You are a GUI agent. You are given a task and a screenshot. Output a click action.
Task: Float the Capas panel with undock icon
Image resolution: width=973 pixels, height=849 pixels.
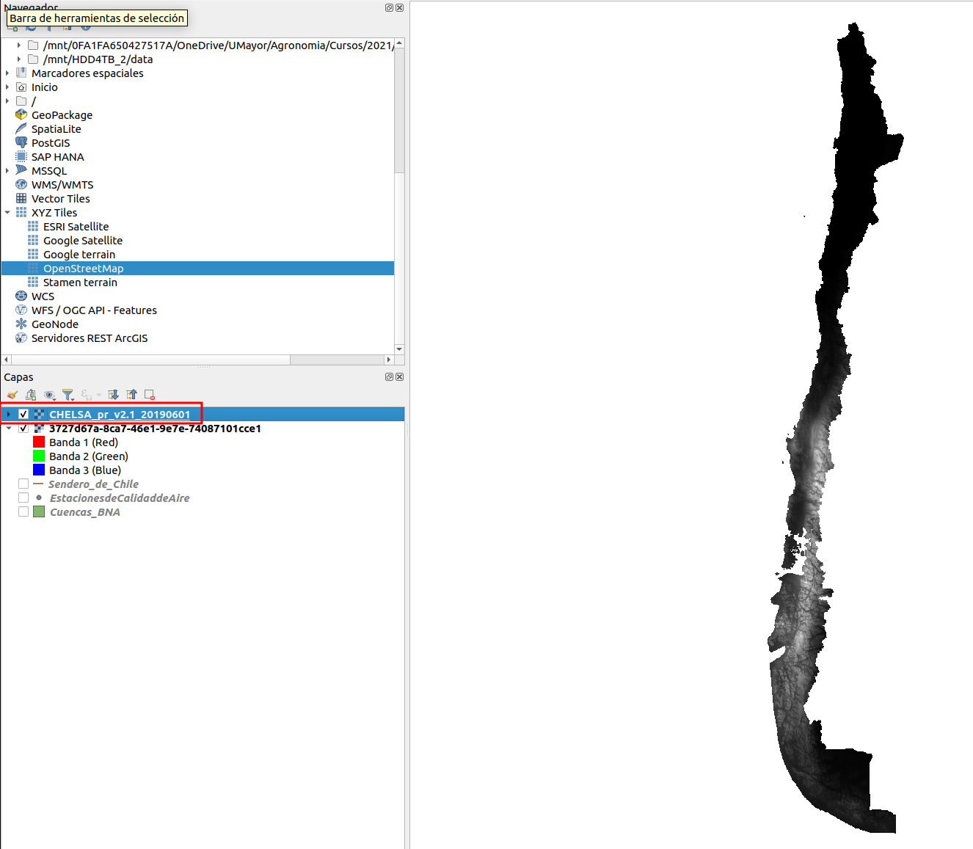(x=389, y=376)
